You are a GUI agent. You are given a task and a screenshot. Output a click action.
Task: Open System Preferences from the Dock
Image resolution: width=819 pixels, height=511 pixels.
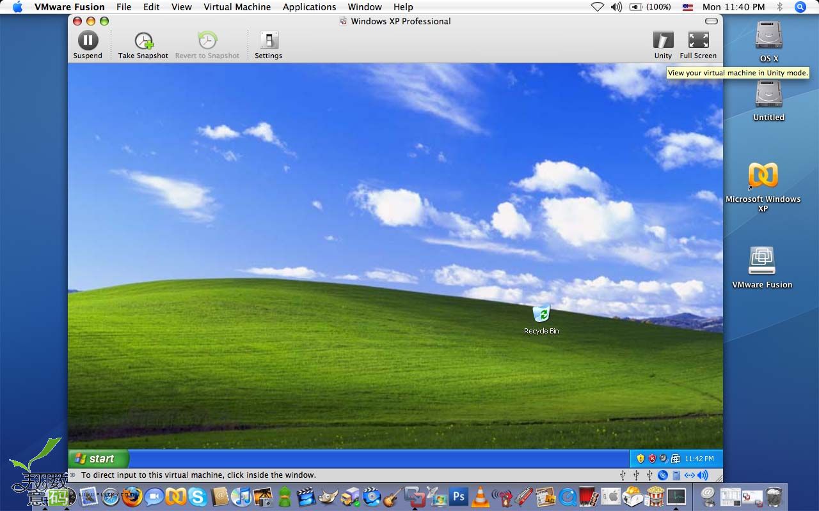coord(611,496)
